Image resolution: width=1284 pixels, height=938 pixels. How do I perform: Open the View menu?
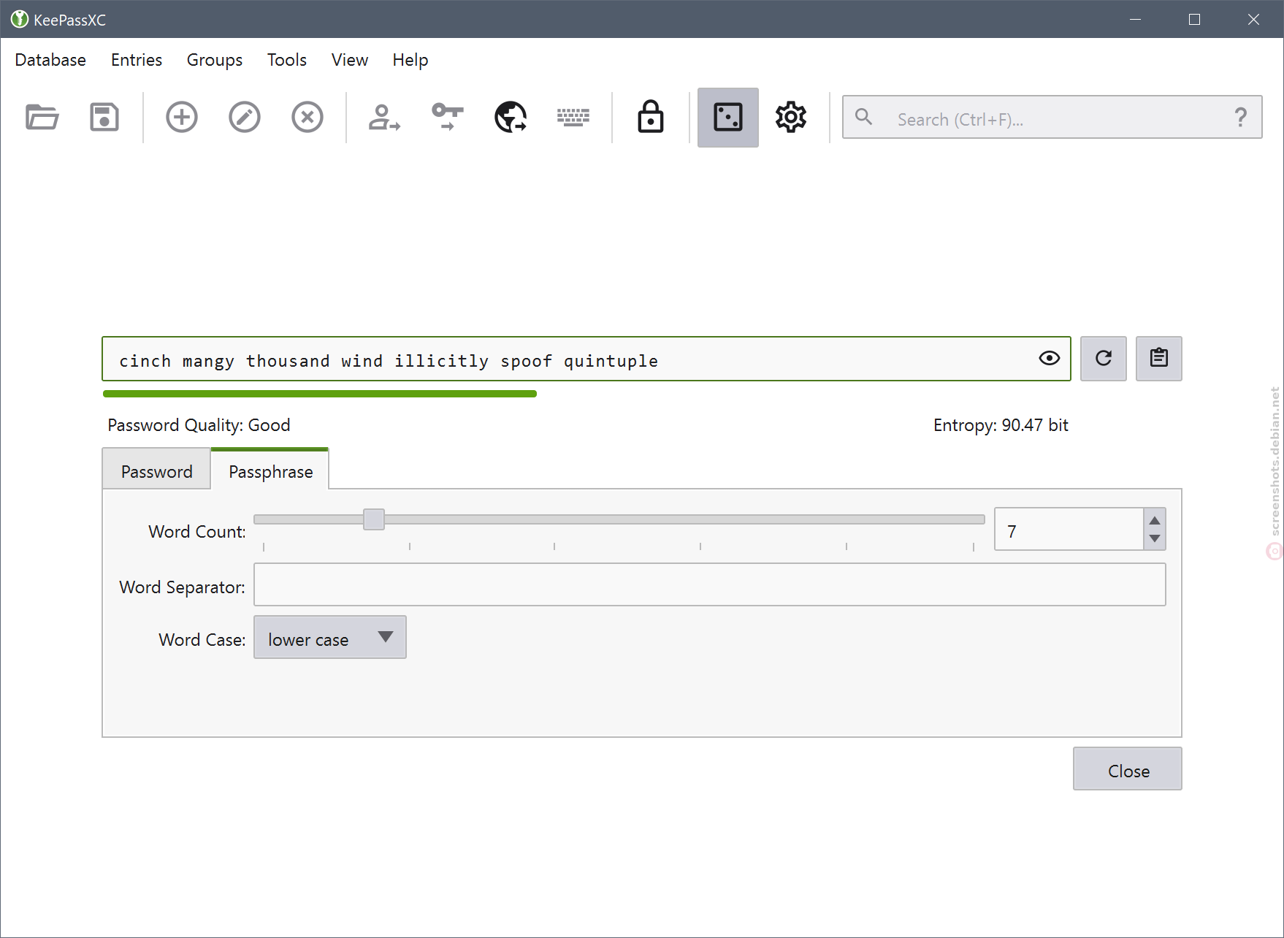(x=350, y=60)
